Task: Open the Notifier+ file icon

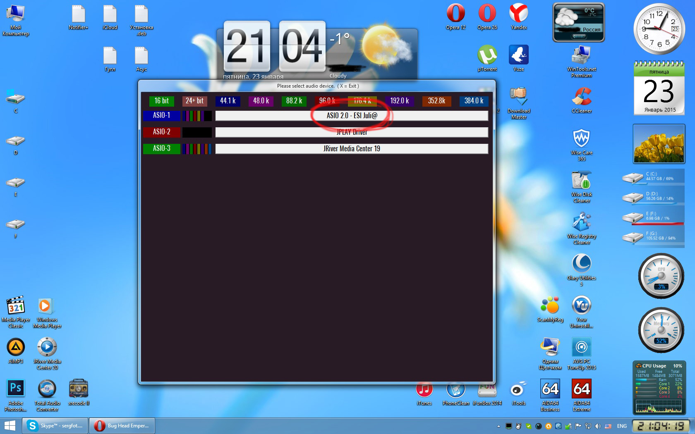Action: 78,17
